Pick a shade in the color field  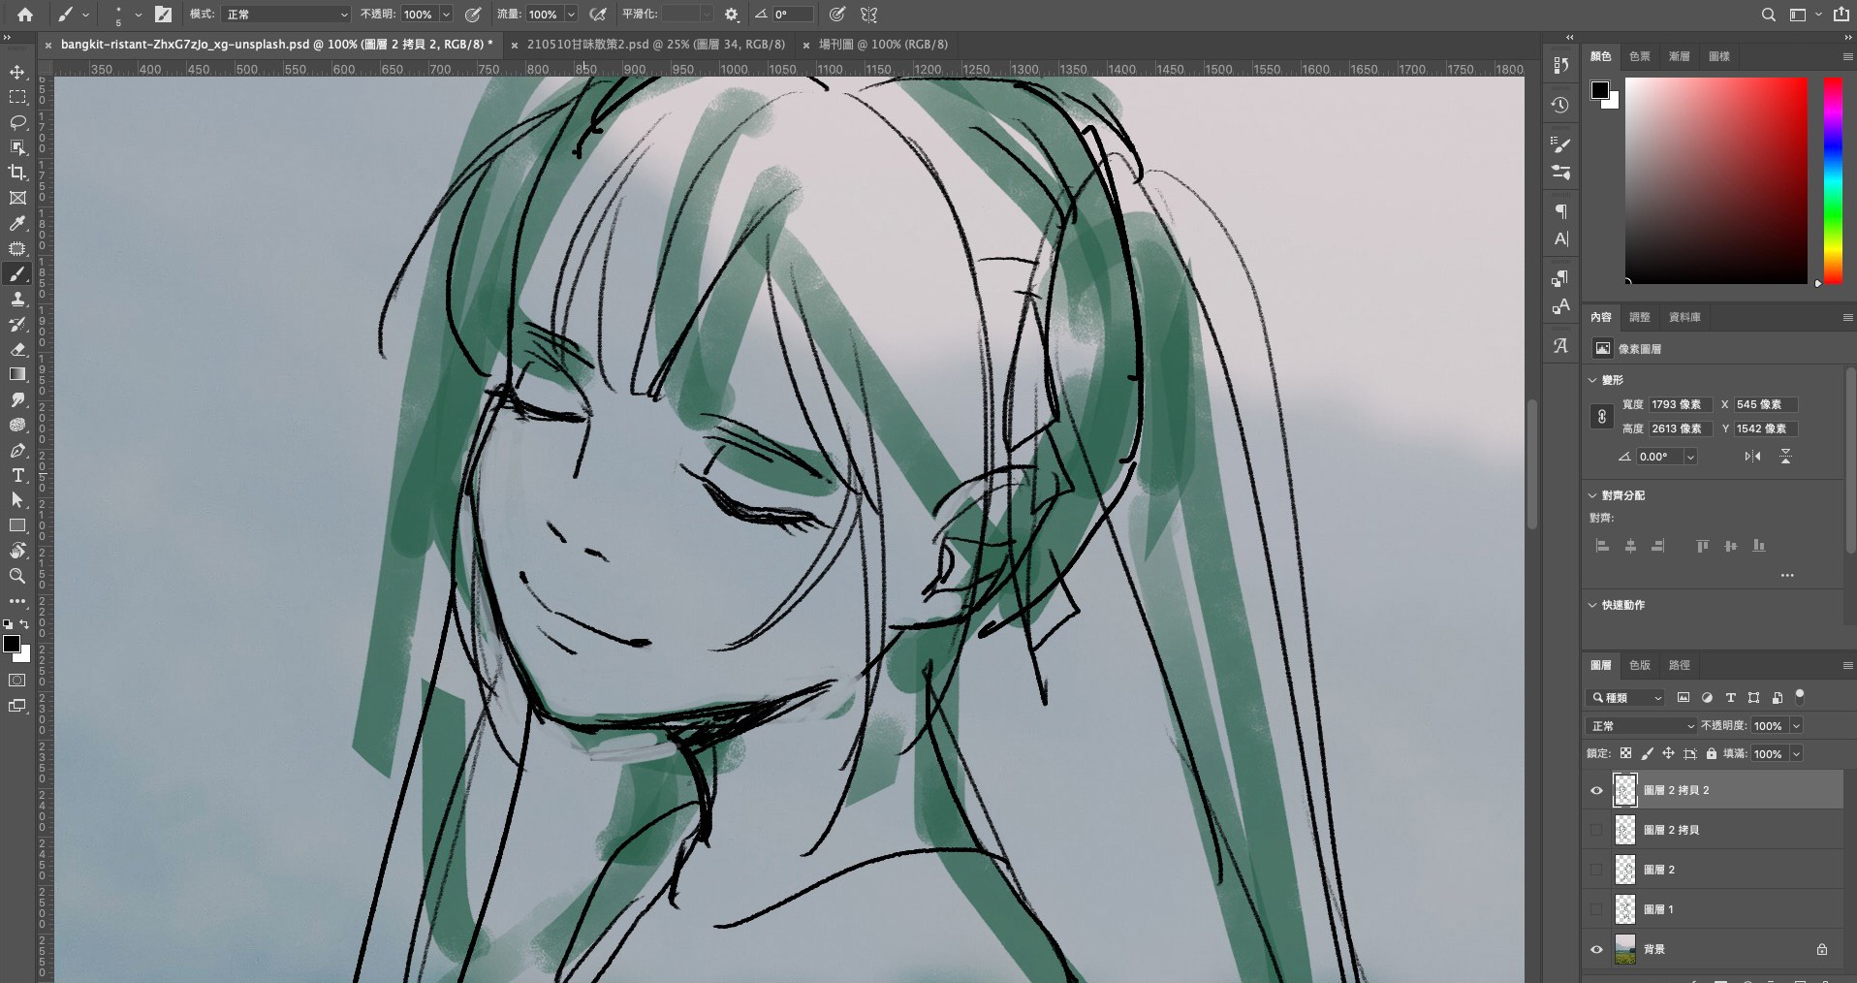(x=1715, y=180)
